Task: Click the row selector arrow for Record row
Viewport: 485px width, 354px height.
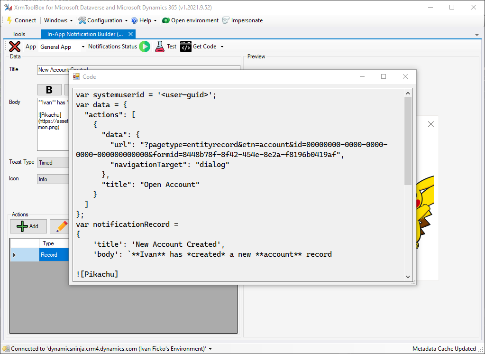Action: pos(15,255)
